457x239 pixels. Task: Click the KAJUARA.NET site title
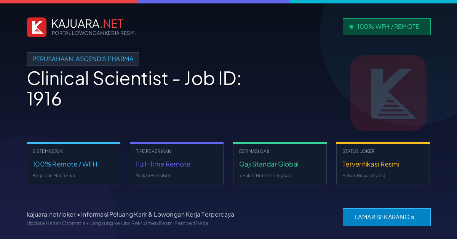[x=87, y=24]
